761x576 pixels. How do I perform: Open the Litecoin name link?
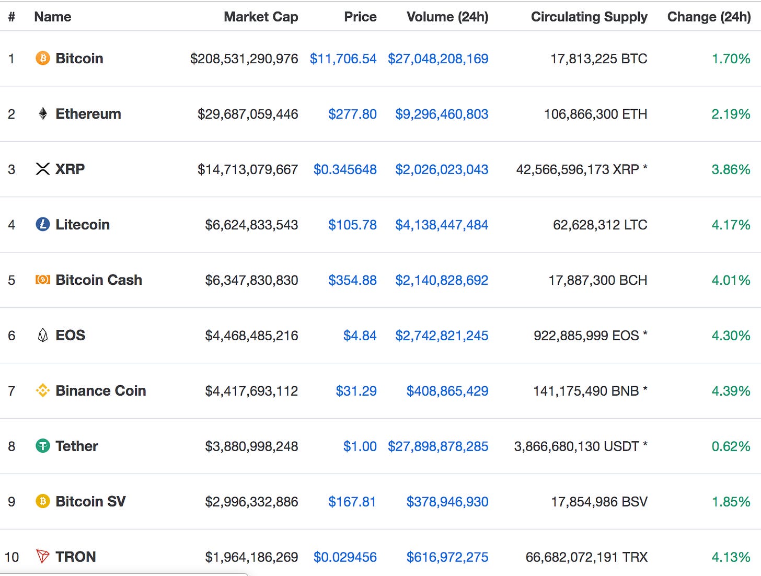coord(83,224)
